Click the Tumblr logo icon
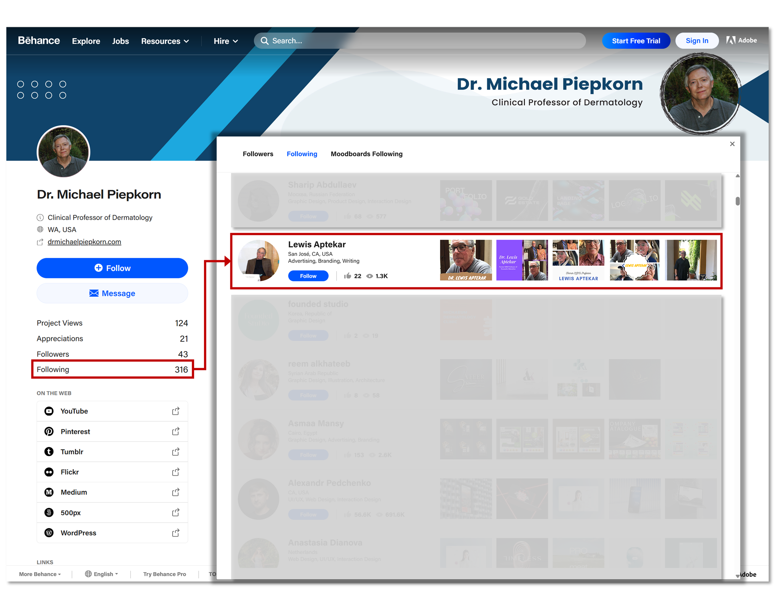The image size is (775, 599). tap(49, 451)
